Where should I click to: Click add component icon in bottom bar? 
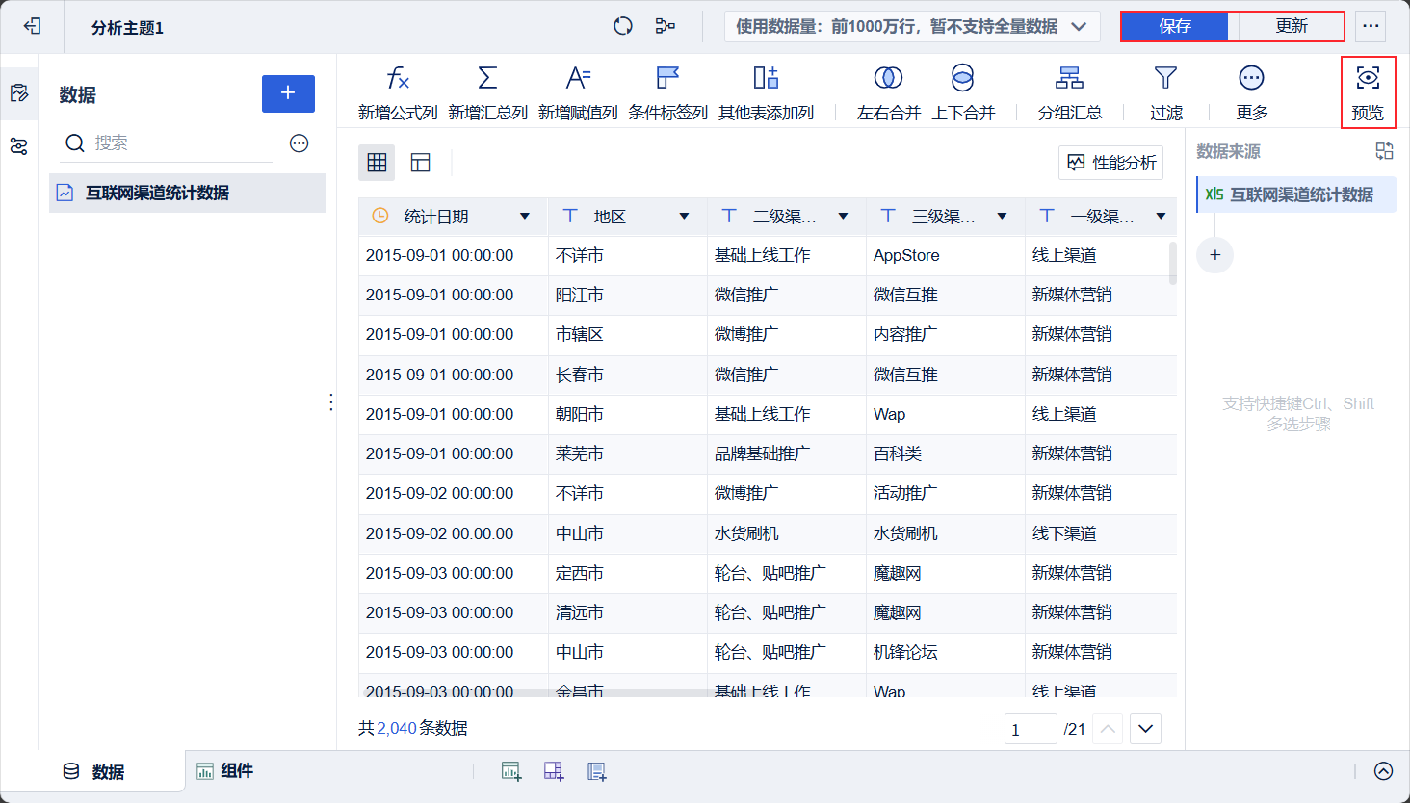(511, 771)
